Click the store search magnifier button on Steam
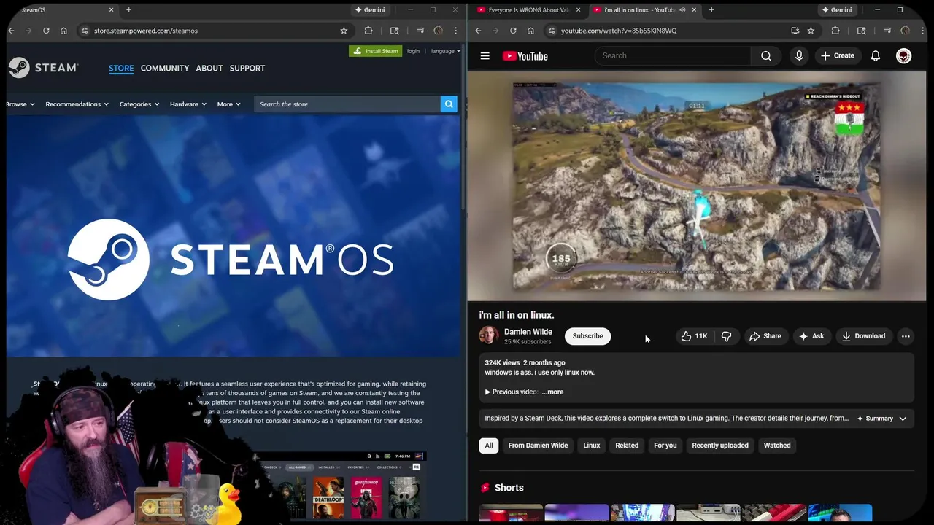Viewport: 934px width, 525px height. point(449,104)
